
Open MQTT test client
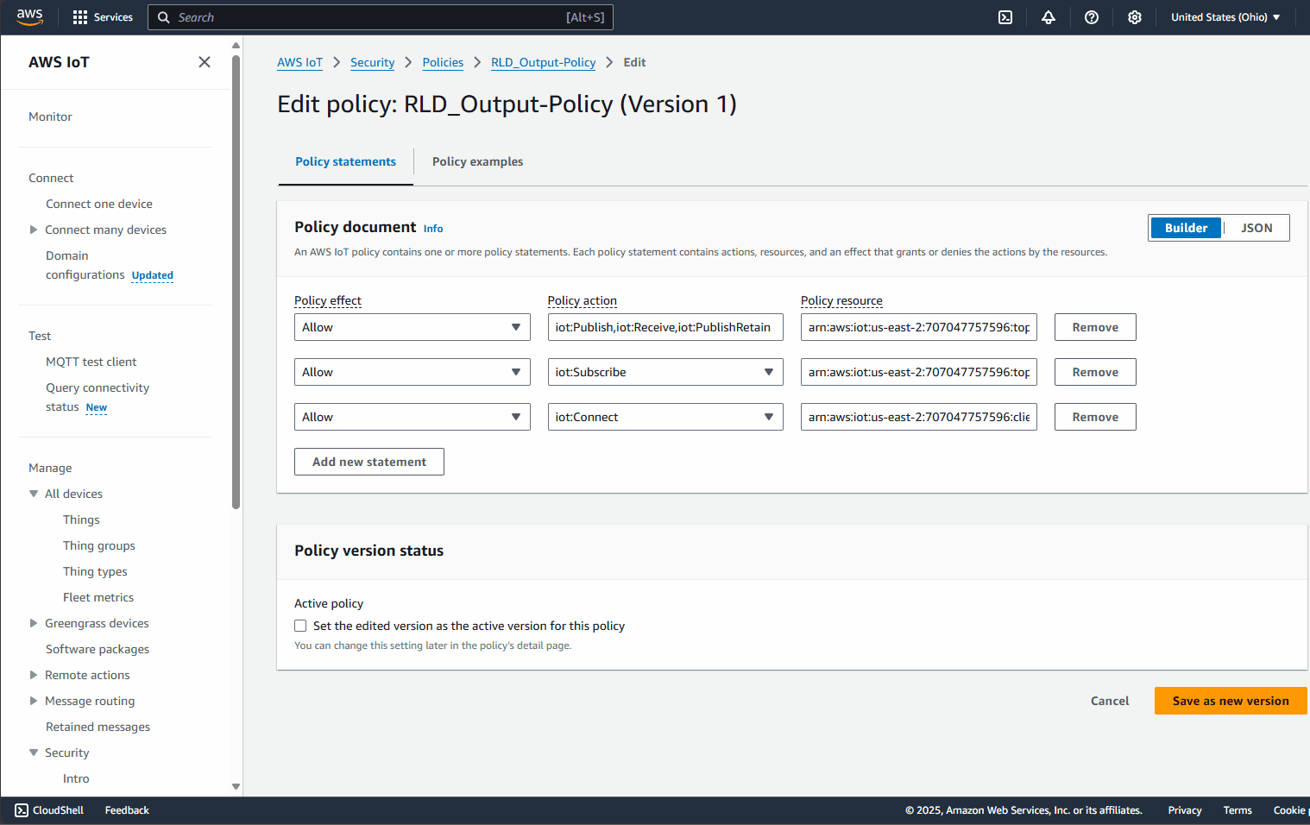(91, 362)
